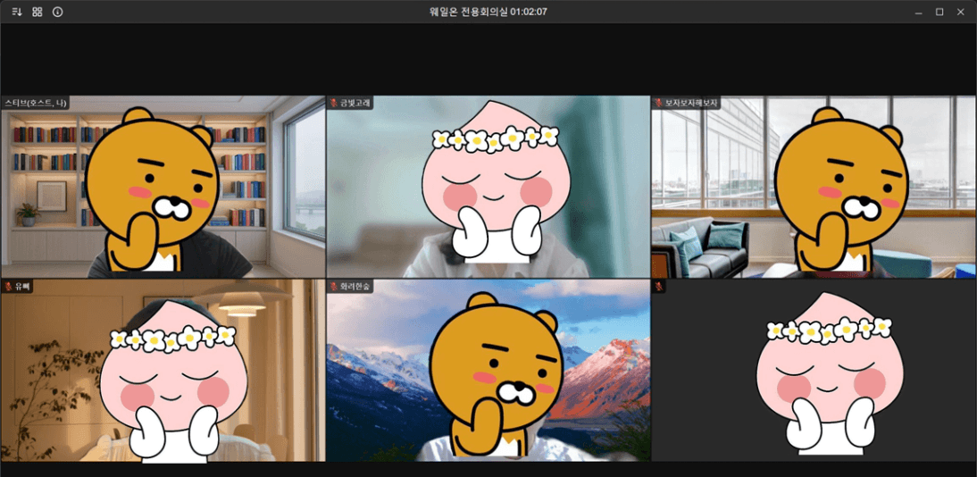Minimize the meeting window
This screenshot has width=977, height=477.
pos(918,12)
